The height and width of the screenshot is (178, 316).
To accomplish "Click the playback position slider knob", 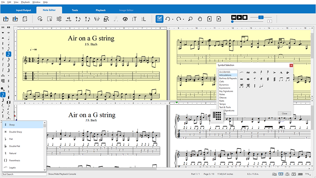I will (232, 22).
